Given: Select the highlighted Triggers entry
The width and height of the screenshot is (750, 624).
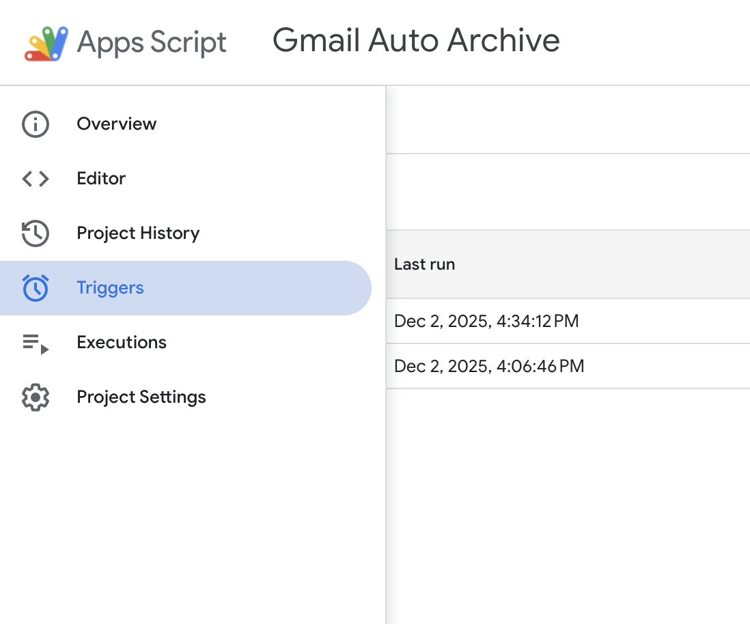Looking at the screenshot, I should 110,287.
